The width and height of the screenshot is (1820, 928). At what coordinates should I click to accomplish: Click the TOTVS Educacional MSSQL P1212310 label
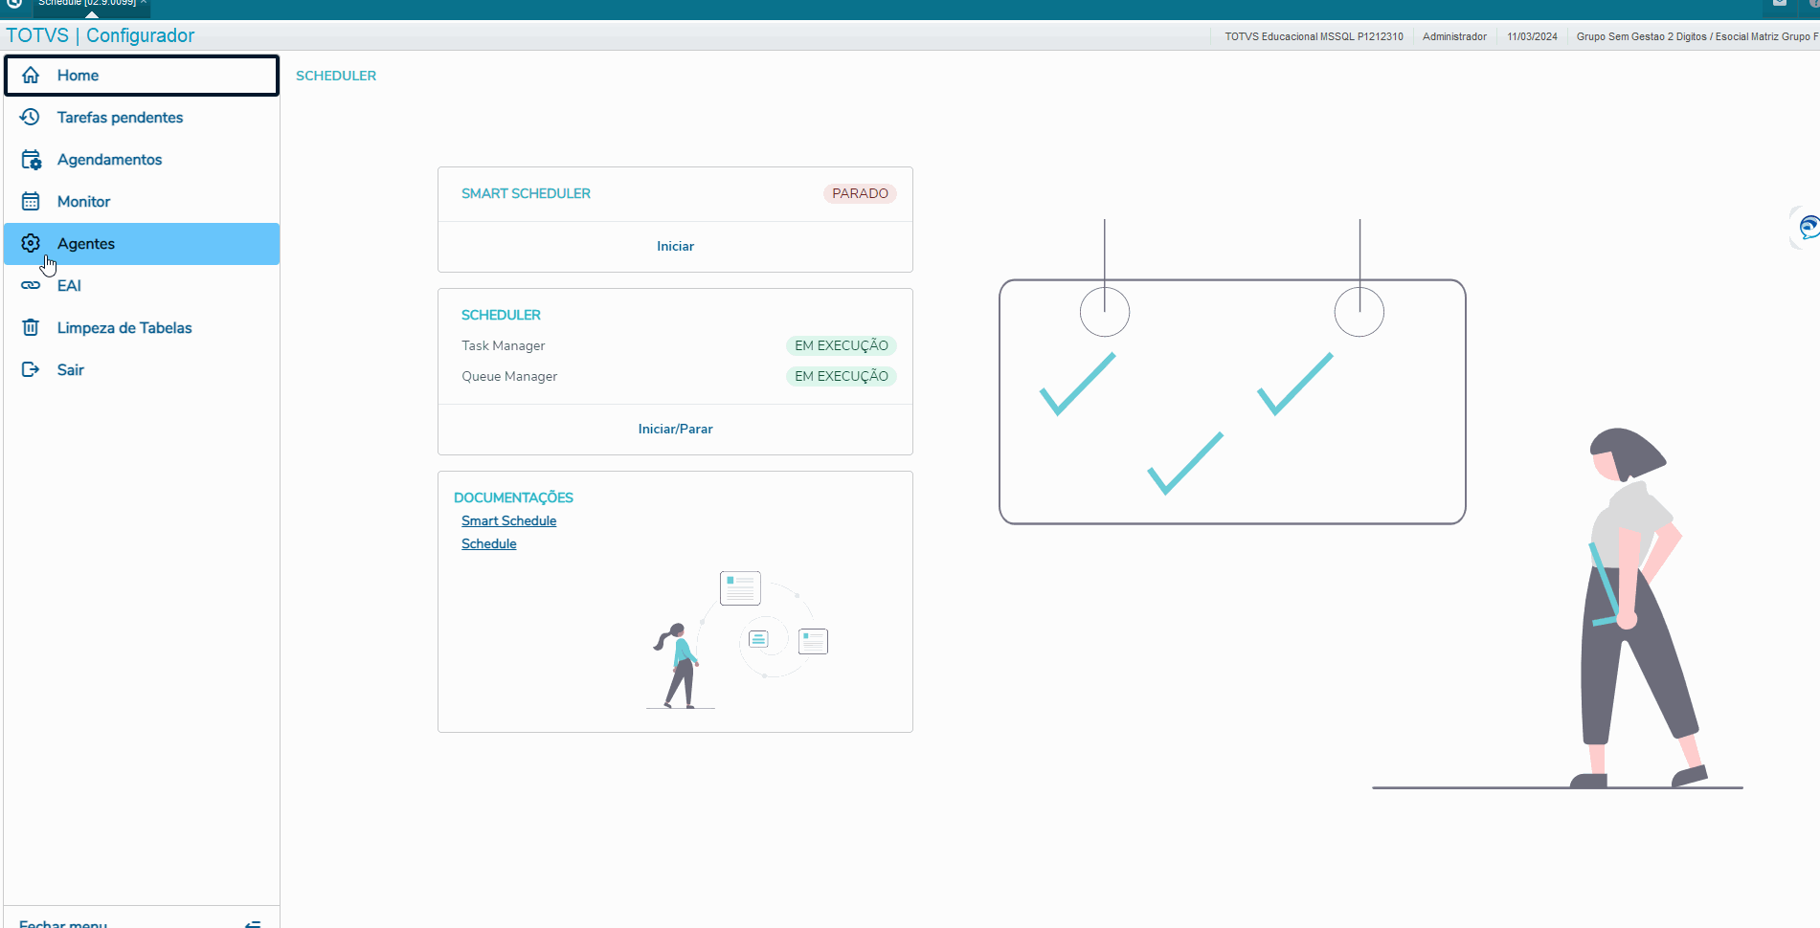(1314, 36)
